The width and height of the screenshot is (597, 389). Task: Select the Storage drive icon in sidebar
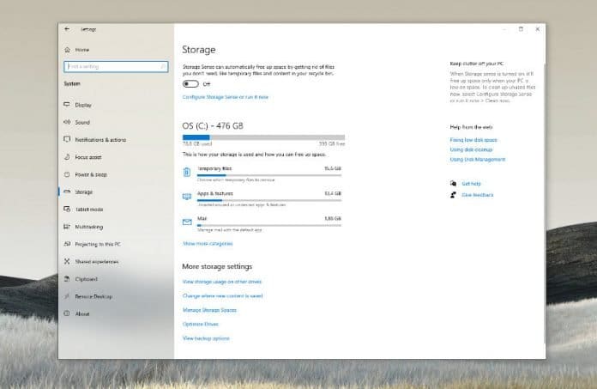[67, 191]
